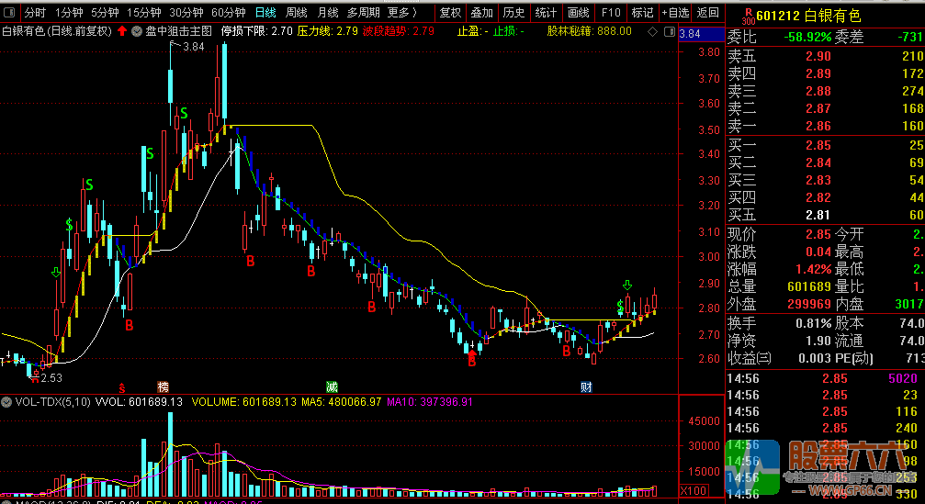Select the 30分钟 period tab
This screenshot has height=504, width=925.
coord(186,12)
